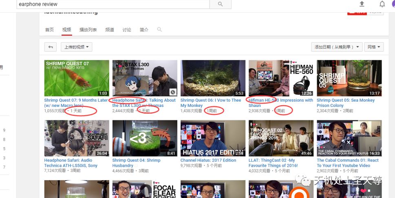Open Channel Hiatus: 2017 Edition link

point(208,160)
